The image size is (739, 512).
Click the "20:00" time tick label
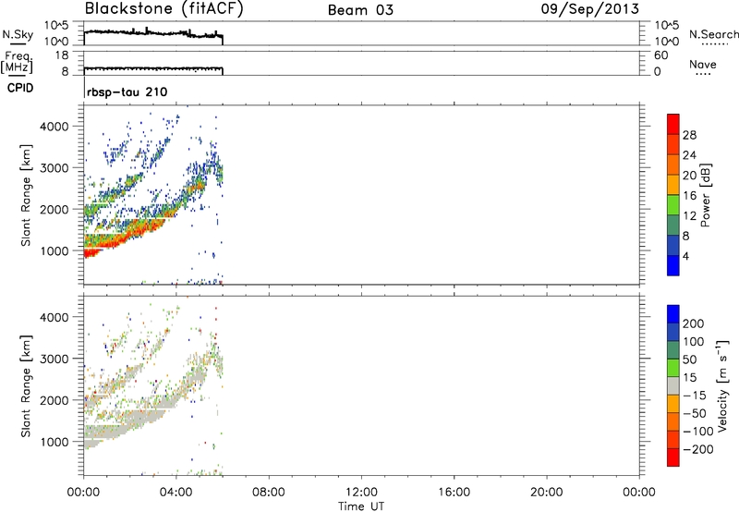click(x=547, y=493)
